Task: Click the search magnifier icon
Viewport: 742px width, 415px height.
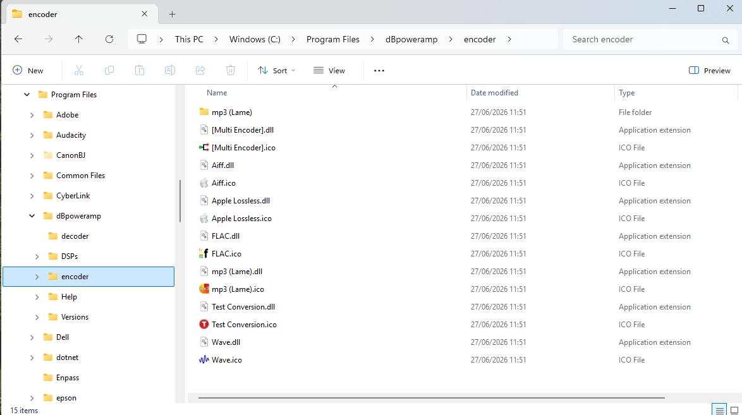Action: [726, 40]
